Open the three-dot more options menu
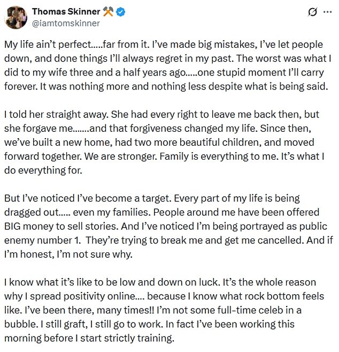 pyautogui.click(x=328, y=12)
